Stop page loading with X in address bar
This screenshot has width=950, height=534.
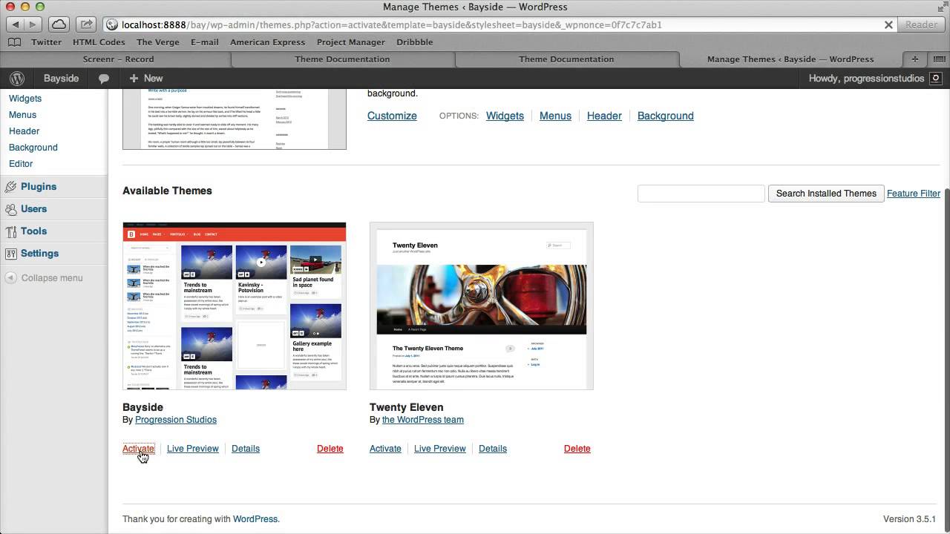[888, 24]
